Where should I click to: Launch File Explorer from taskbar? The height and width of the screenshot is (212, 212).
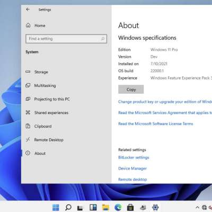click(105, 208)
